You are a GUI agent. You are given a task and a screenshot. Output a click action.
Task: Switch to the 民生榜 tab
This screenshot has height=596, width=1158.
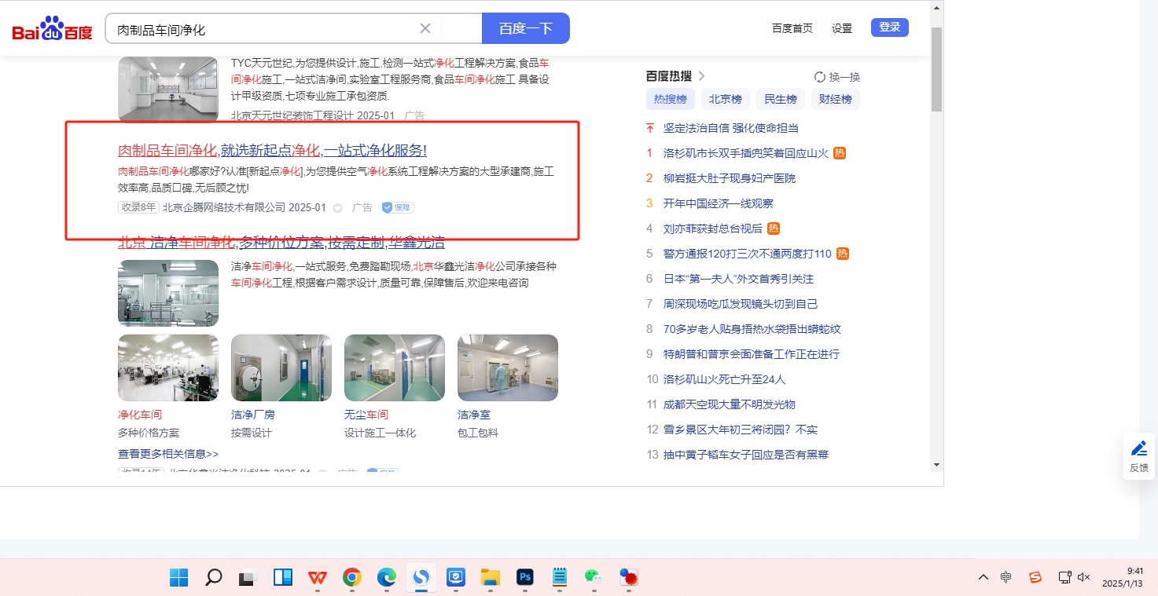click(781, 99)
